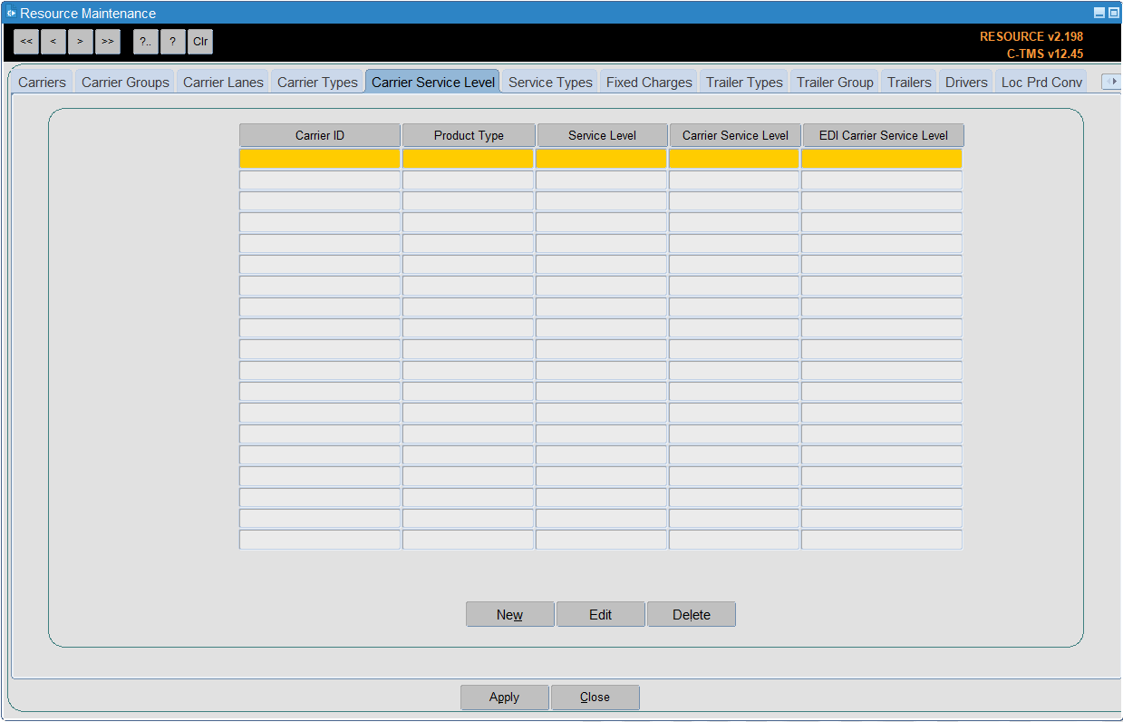Switch to the Trailers tab
1123x722 pixels.
click(909, 82)
